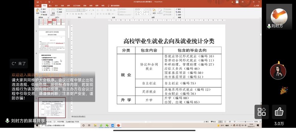Open the 文件 menu tab

pyautogui.click(x=38, y=6)
